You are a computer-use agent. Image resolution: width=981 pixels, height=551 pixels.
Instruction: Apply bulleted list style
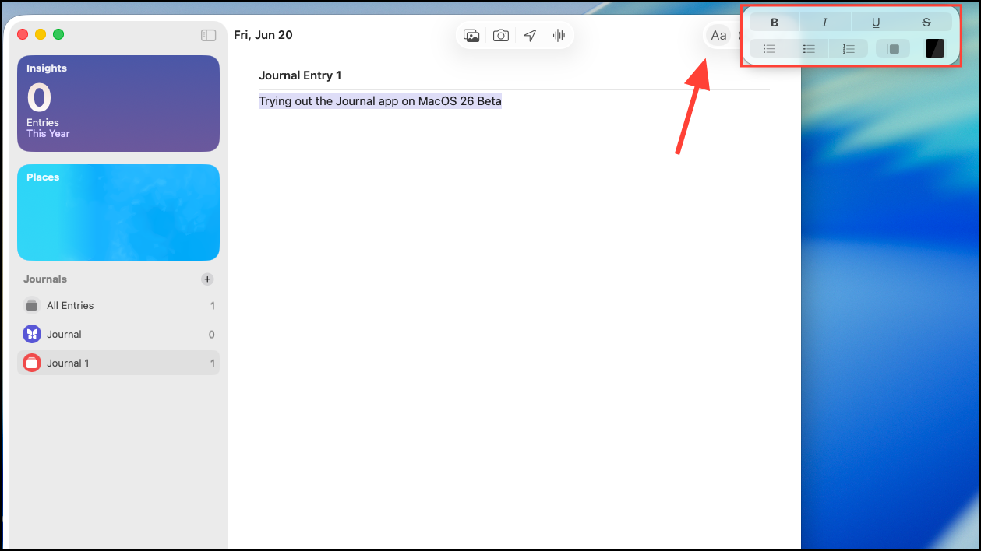point(769,48)
